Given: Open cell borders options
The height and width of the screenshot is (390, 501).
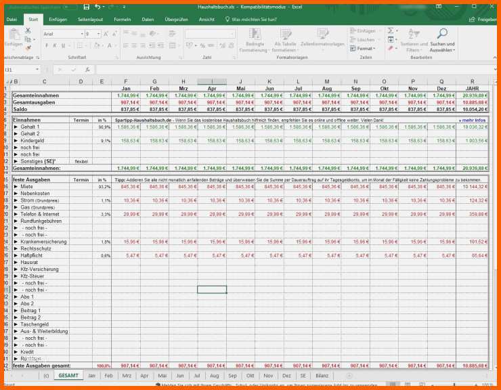Looking at the screenshot, I should (80, 46).
